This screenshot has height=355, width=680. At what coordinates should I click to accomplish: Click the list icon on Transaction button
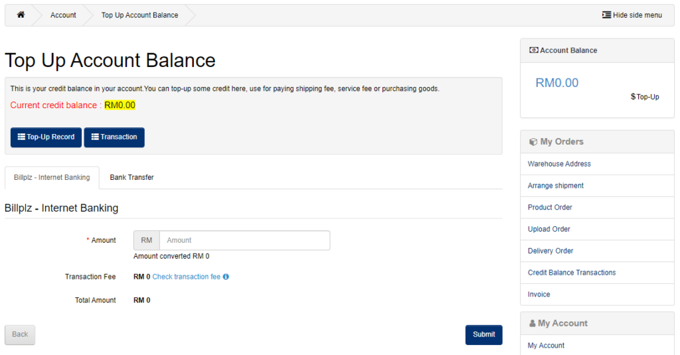pos(95,137)
